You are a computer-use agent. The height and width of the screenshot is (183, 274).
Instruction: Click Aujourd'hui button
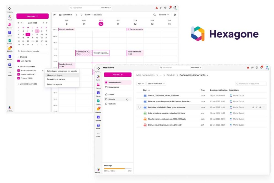pos(66,15)
